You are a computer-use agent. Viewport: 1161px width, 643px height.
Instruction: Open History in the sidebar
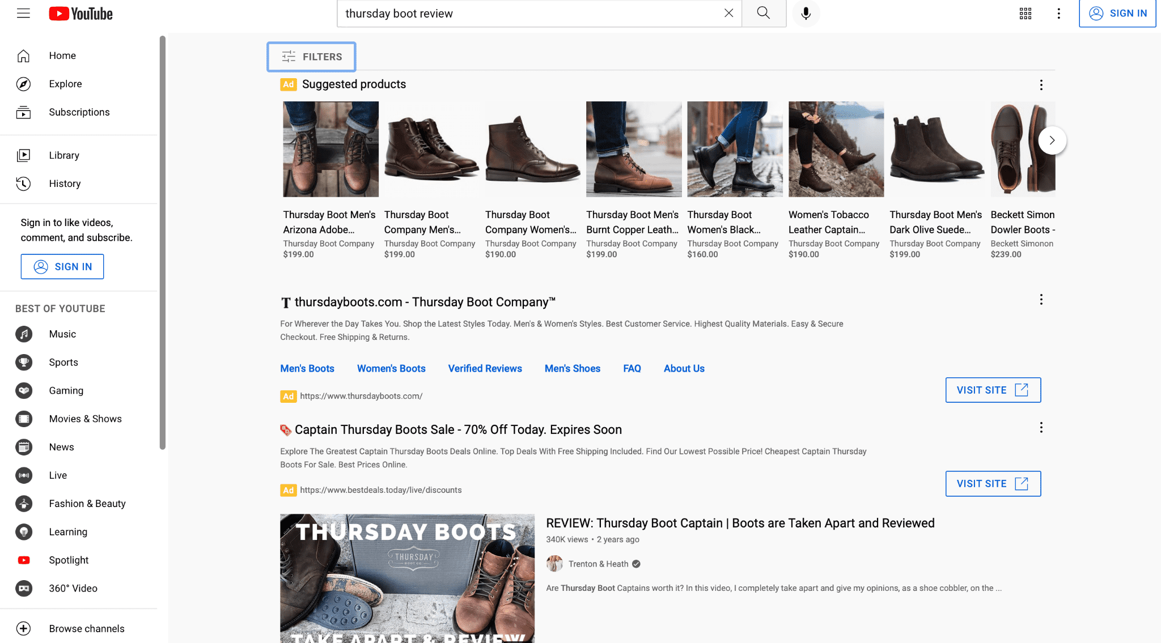[x=79, y=184]
